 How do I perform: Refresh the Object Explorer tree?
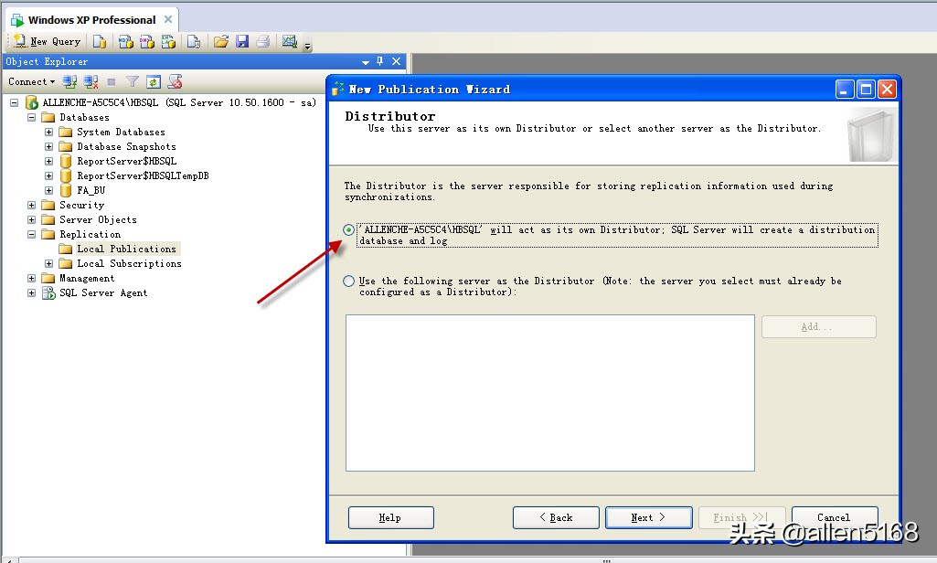coord(154,81)
